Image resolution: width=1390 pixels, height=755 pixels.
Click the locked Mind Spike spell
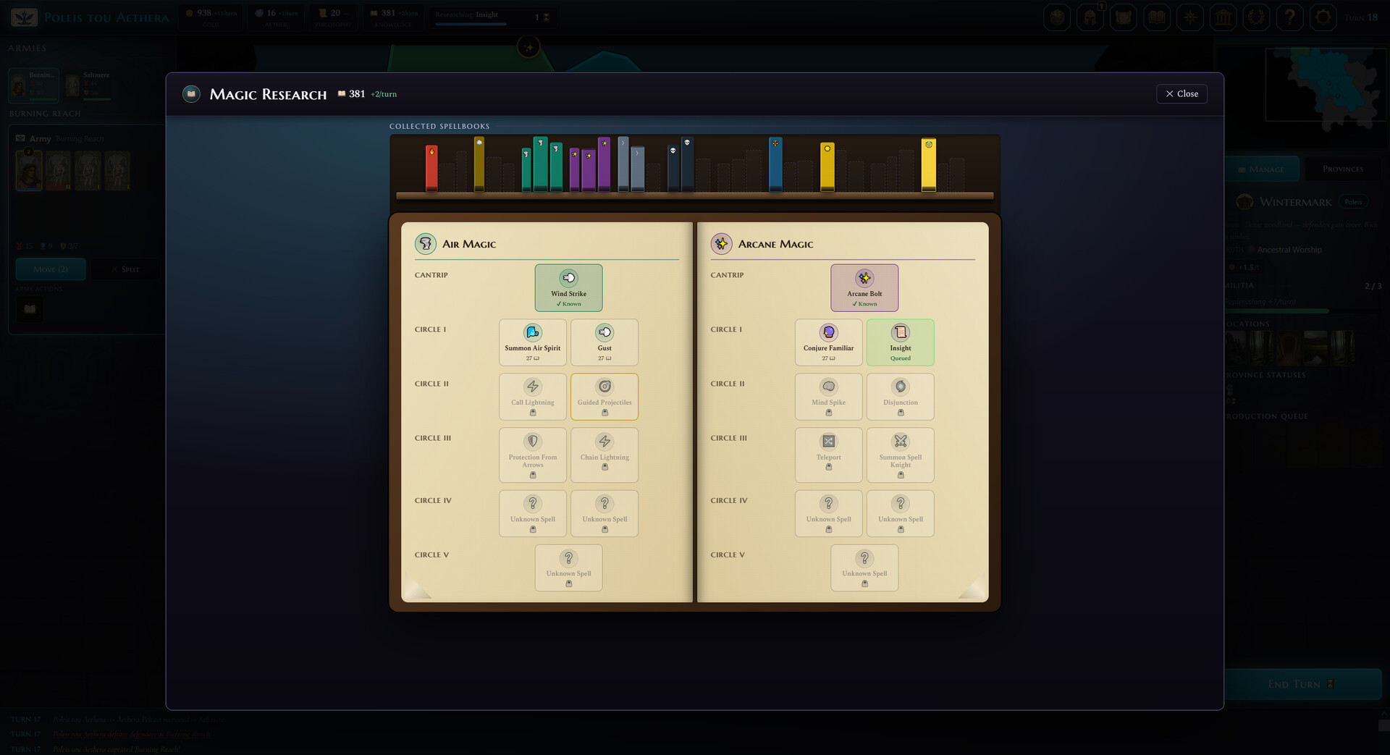(828, 397)
